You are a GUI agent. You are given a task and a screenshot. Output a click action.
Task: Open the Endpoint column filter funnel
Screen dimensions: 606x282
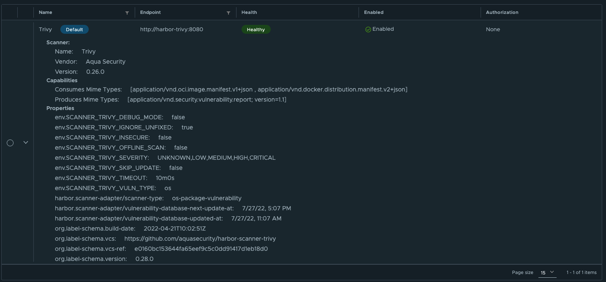click(x=228, y=13)
